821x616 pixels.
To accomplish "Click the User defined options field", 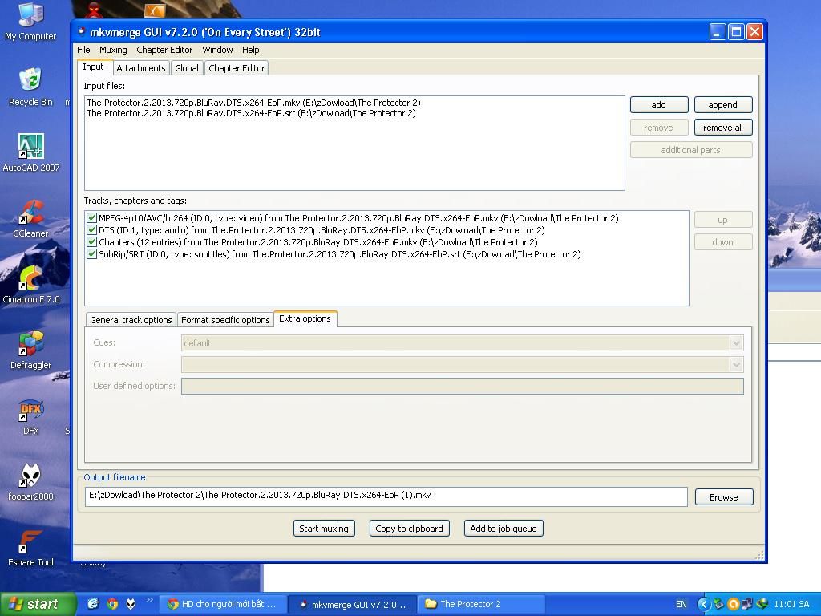I will pos(463,386).
